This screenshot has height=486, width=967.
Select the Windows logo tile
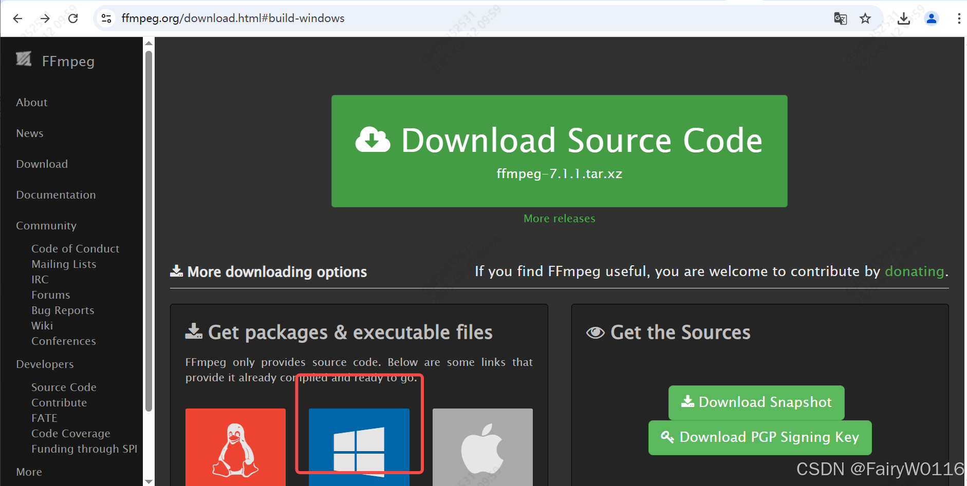tap(359, 447)
